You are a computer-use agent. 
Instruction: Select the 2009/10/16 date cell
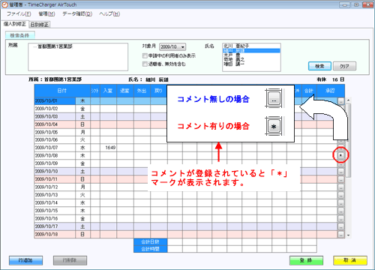point(55,218)
